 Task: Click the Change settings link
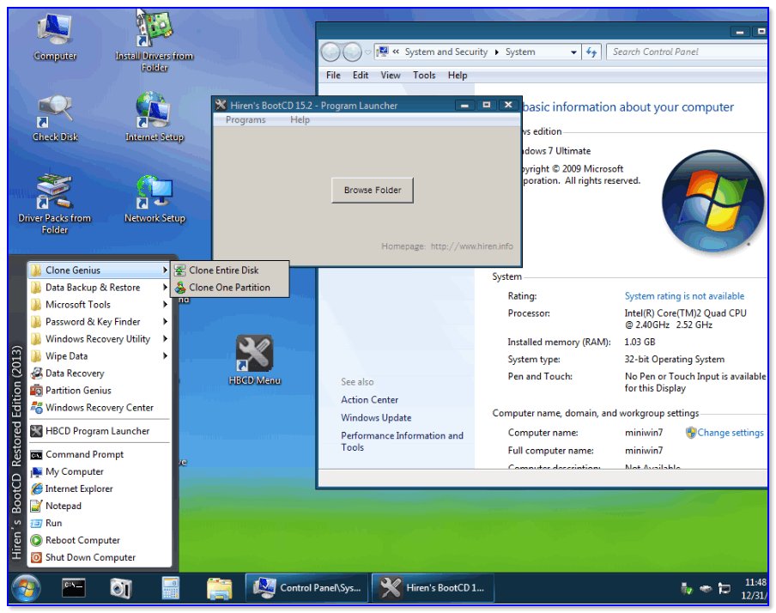click(730, 433)
